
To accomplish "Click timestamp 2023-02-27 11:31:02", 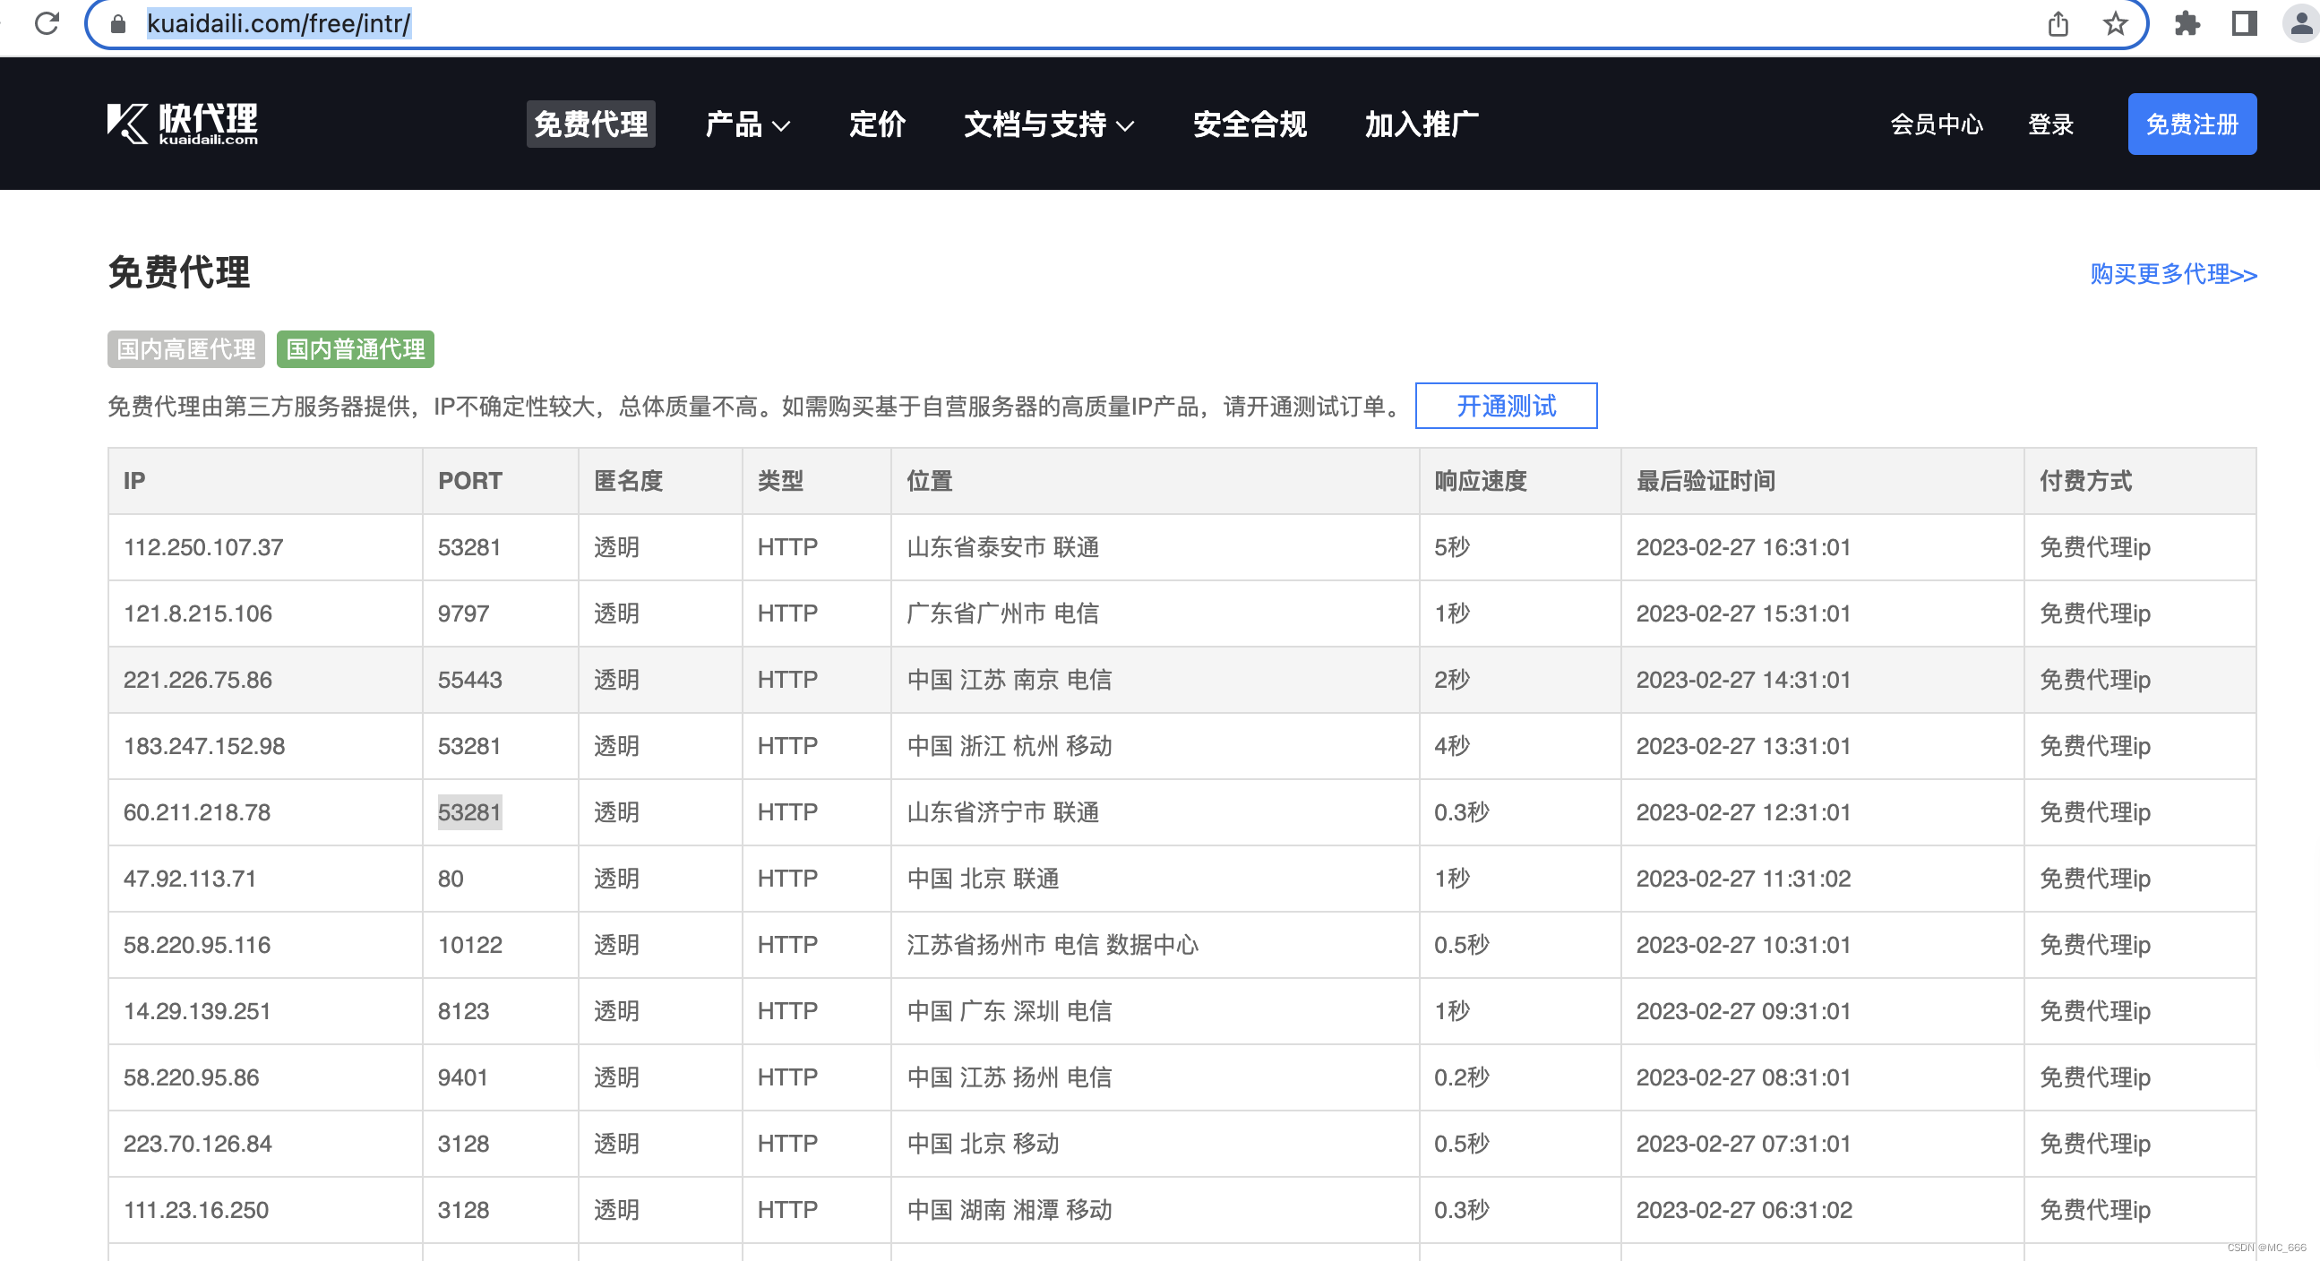I will click(x=1743, y=879).
